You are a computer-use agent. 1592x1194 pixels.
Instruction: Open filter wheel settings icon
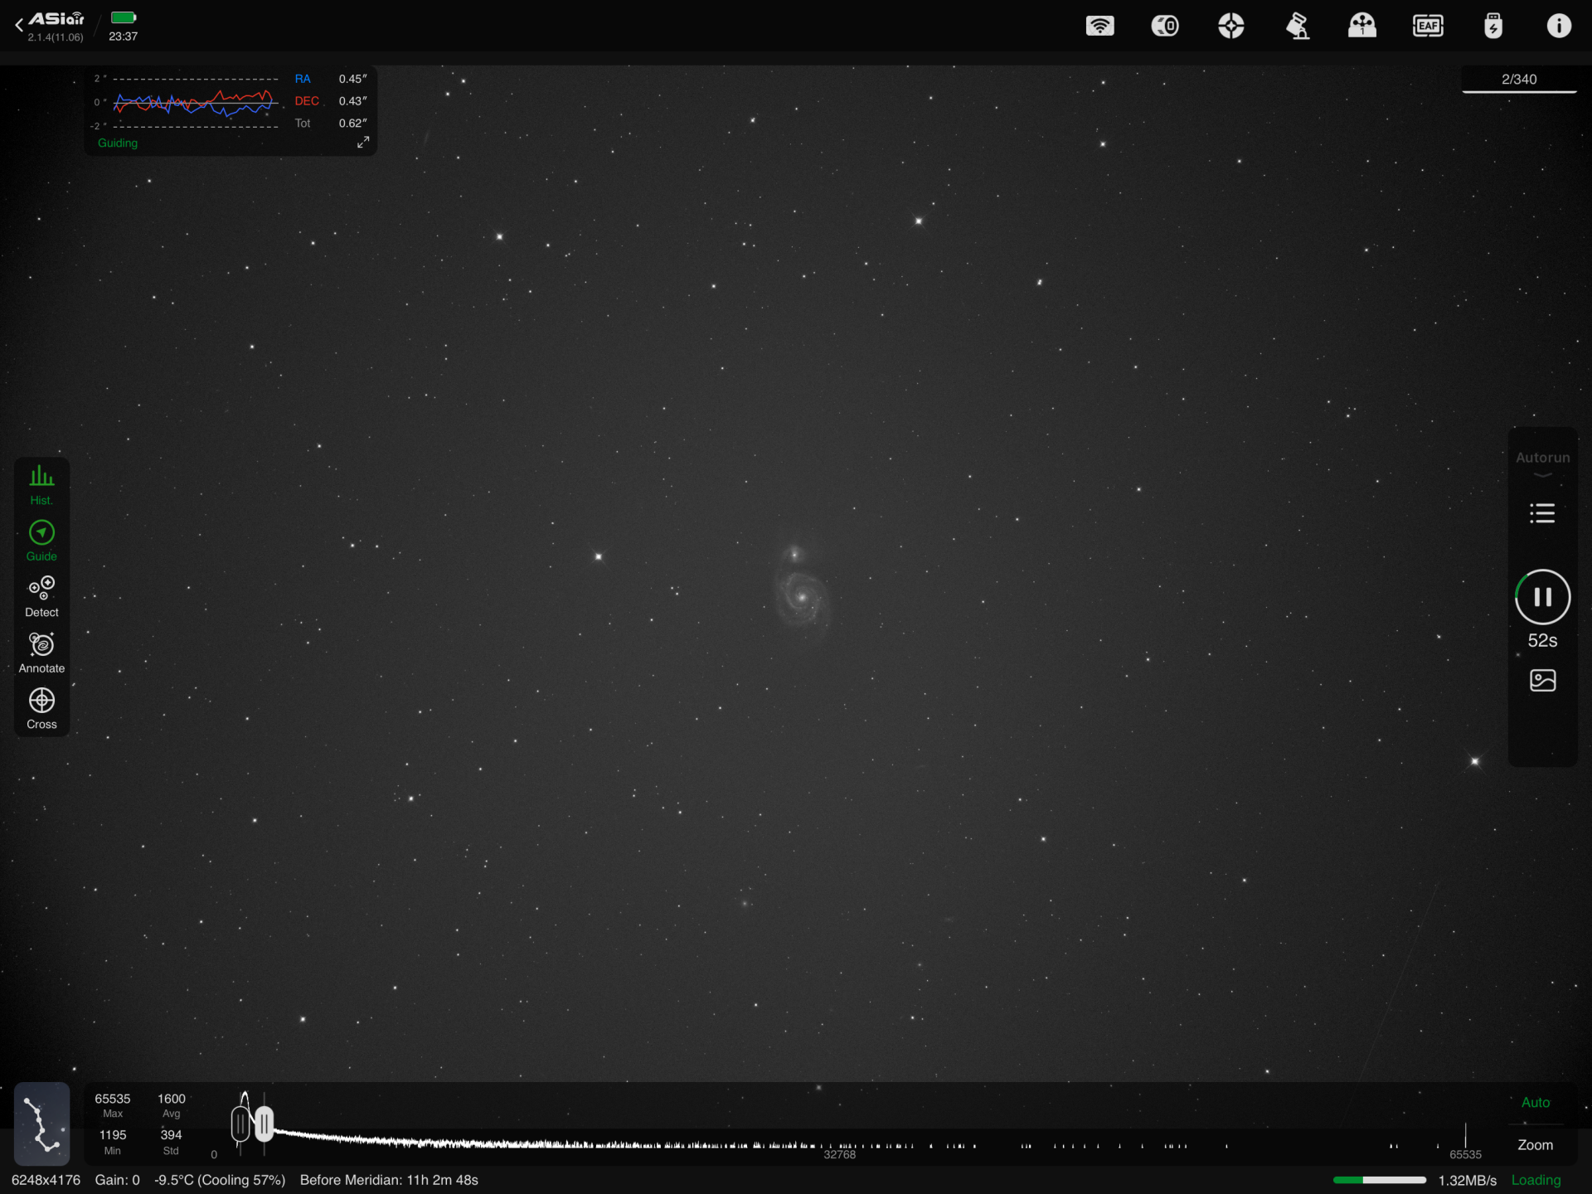click(x=1362, y=26)
